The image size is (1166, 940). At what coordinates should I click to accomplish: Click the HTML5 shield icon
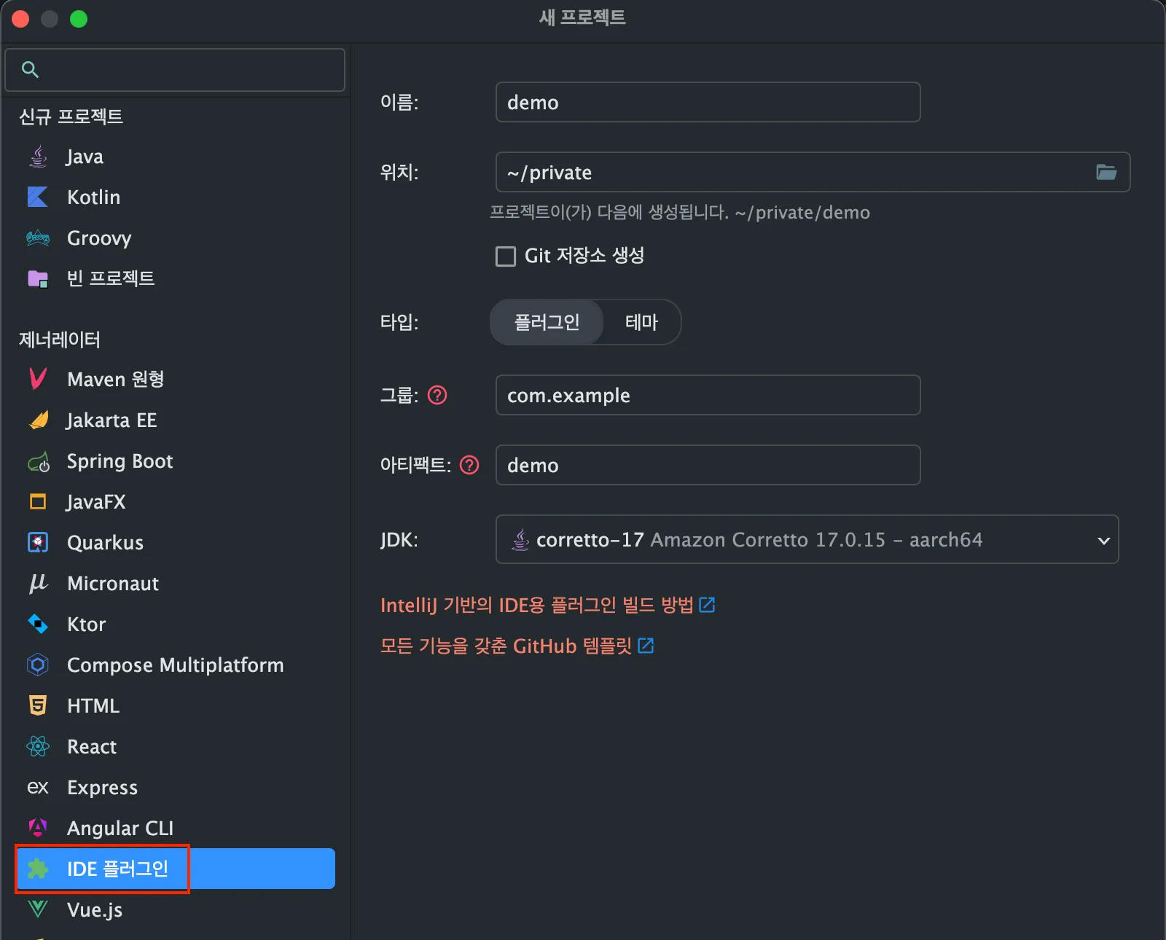(x=38, y=705)
